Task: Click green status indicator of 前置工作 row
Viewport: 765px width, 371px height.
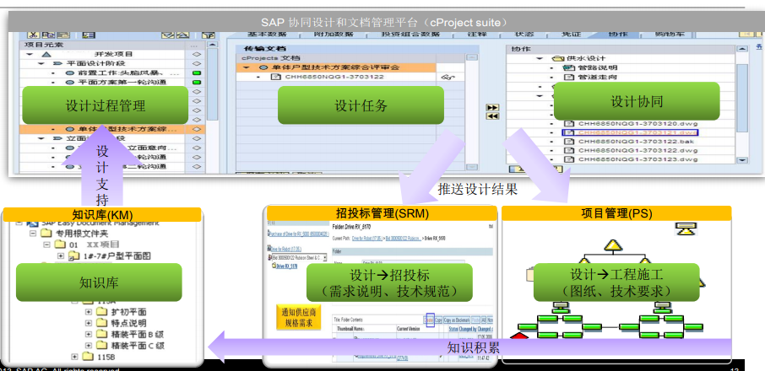Action: pyautogui.click(x=197, y=73)
